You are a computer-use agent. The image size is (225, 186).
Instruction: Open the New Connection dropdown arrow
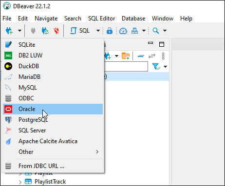[19, 31]
